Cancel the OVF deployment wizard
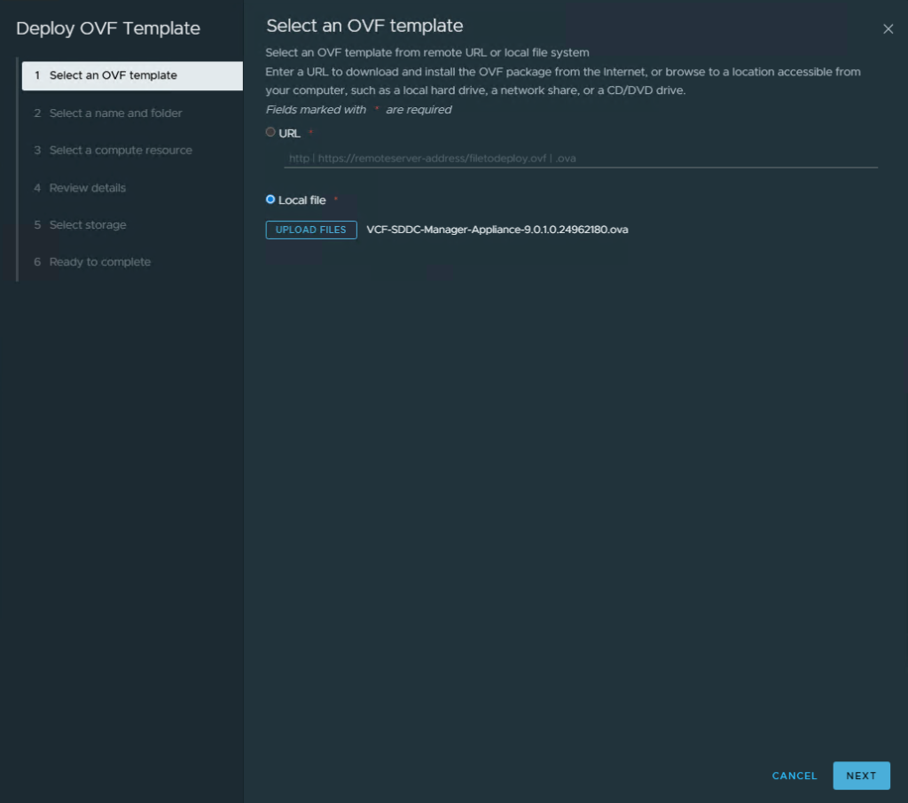The height and width of the screenshot is (803, 908). (794, 776)
